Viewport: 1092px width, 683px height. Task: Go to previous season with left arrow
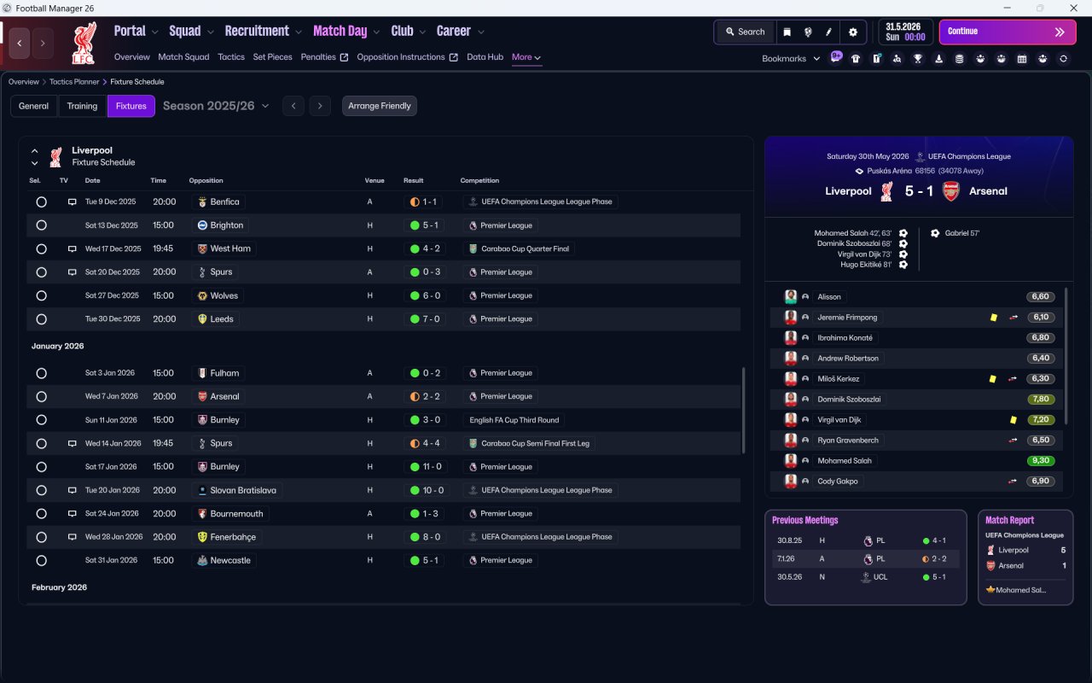[x=293, y=106]
